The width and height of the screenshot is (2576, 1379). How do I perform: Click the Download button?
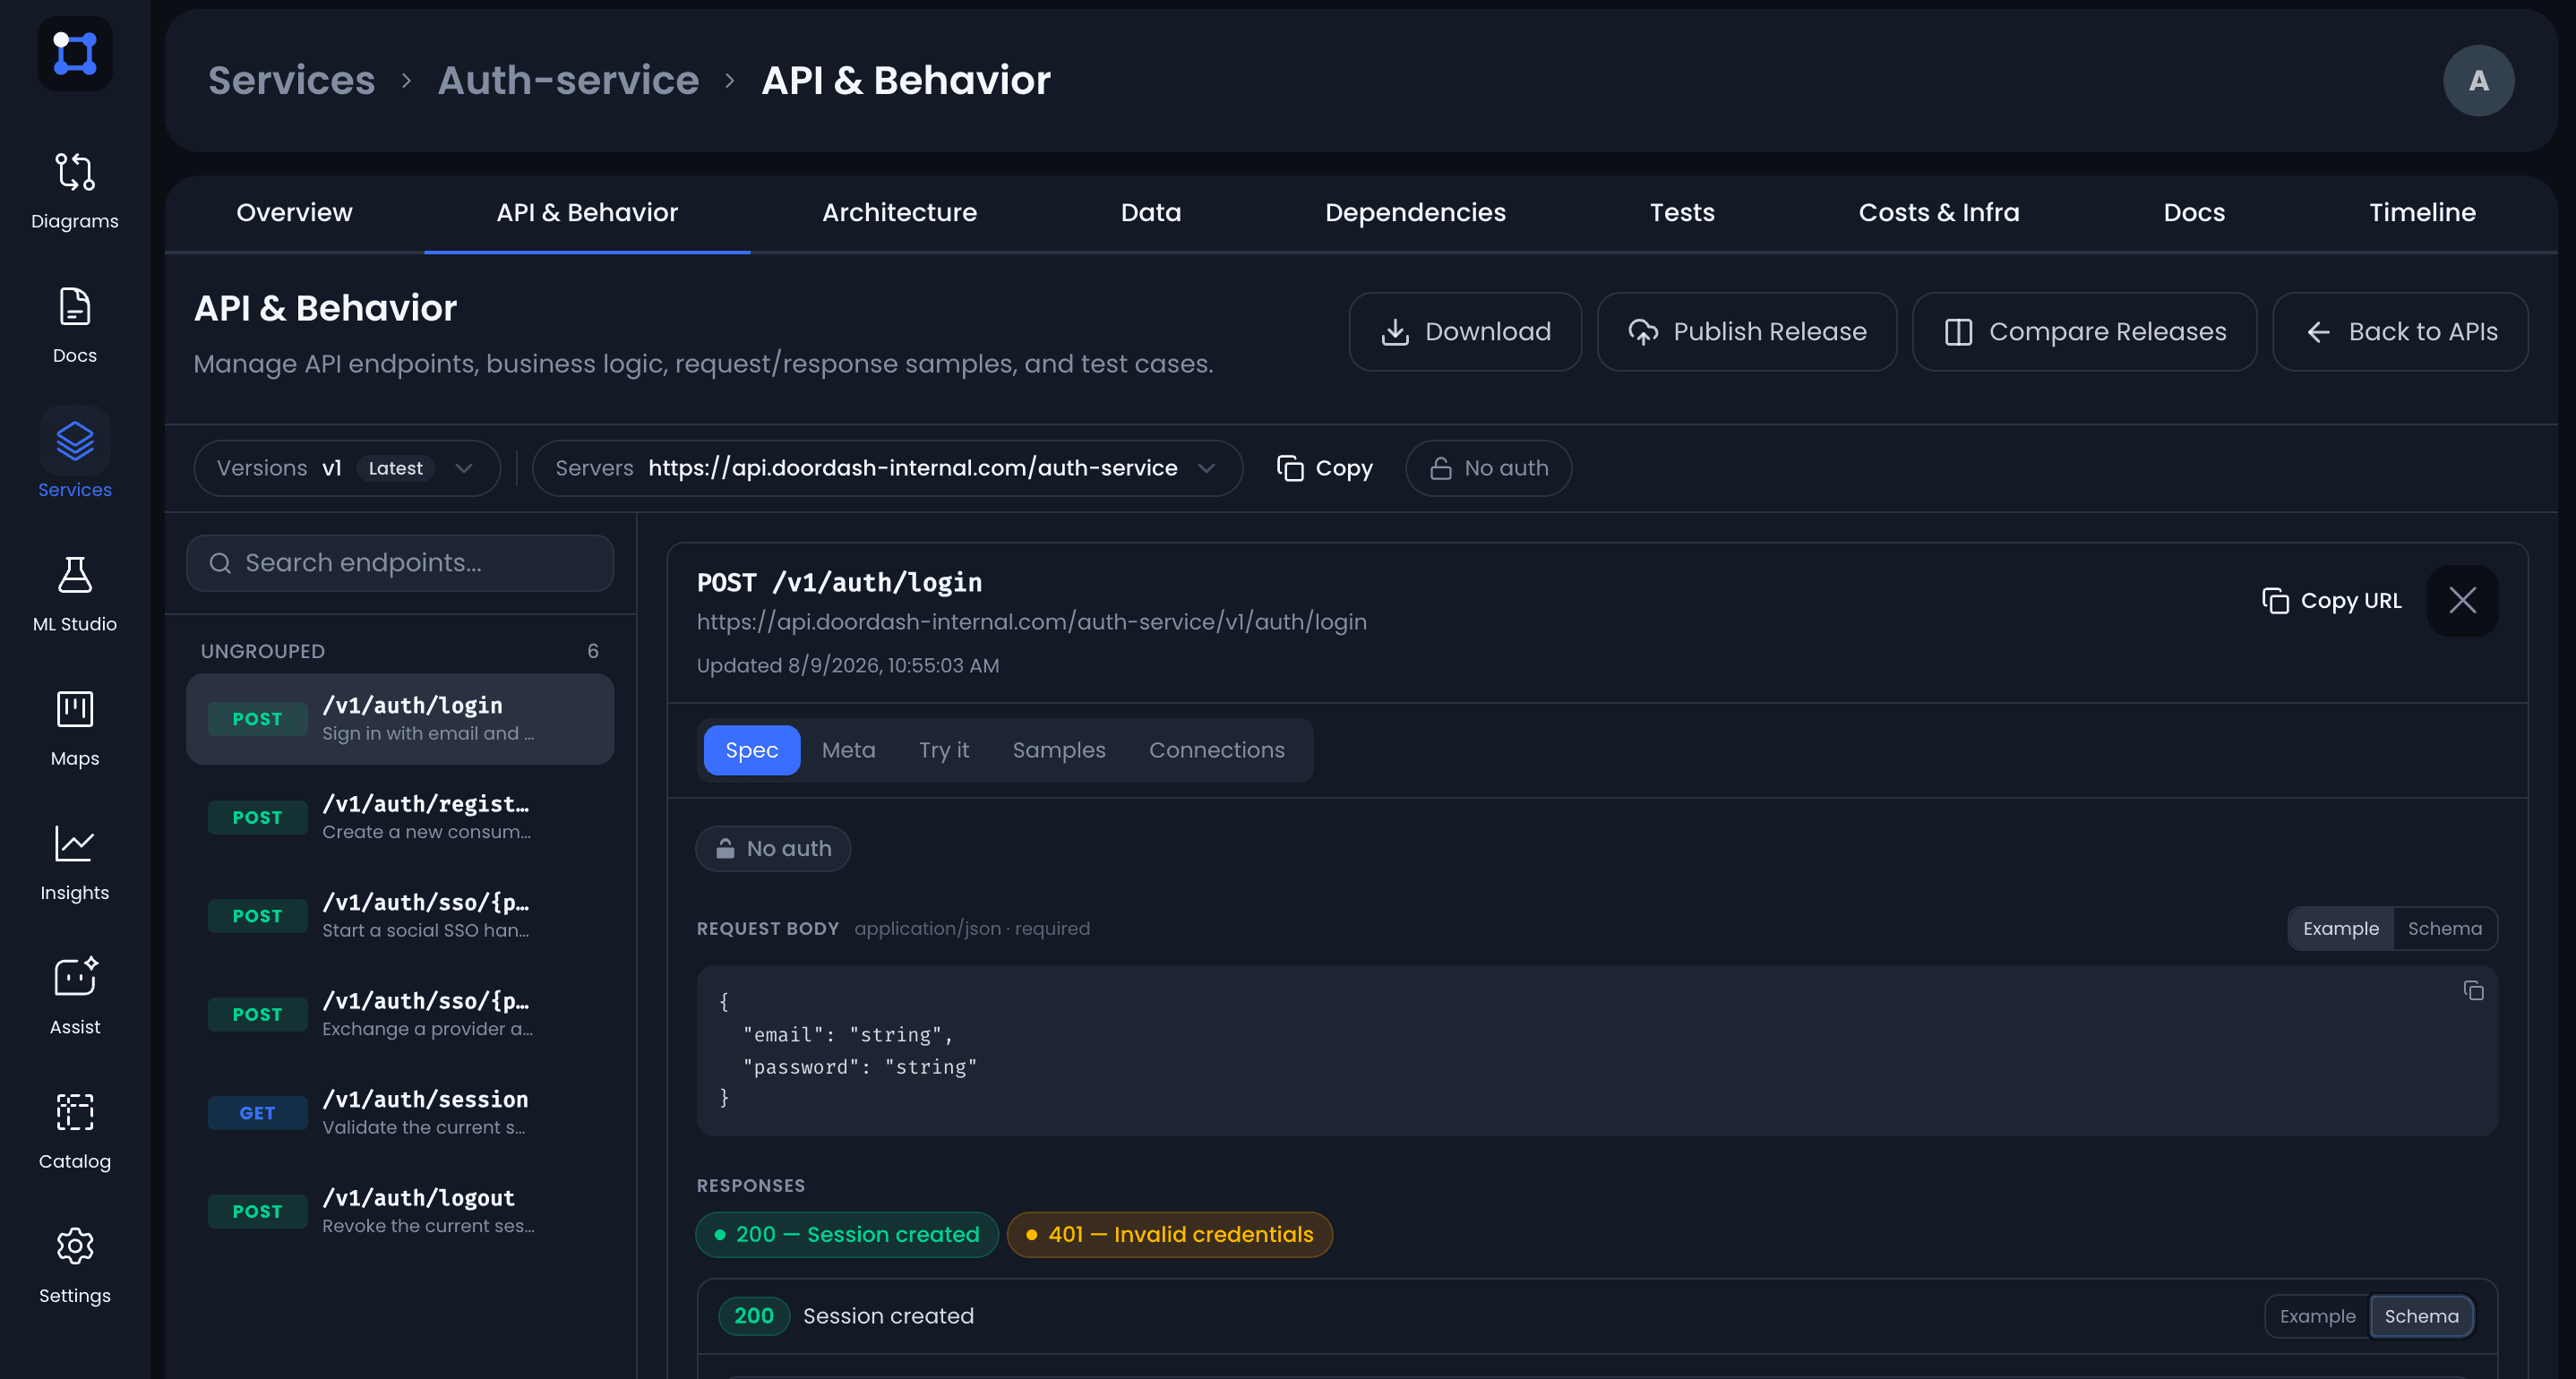point(1465,332)
